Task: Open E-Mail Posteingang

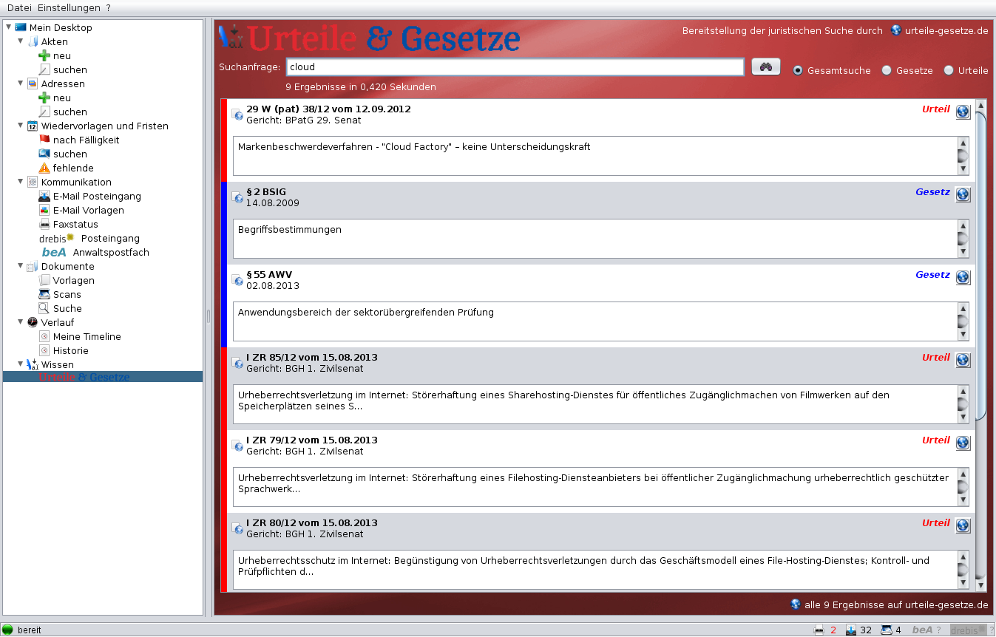Action: 89,196
